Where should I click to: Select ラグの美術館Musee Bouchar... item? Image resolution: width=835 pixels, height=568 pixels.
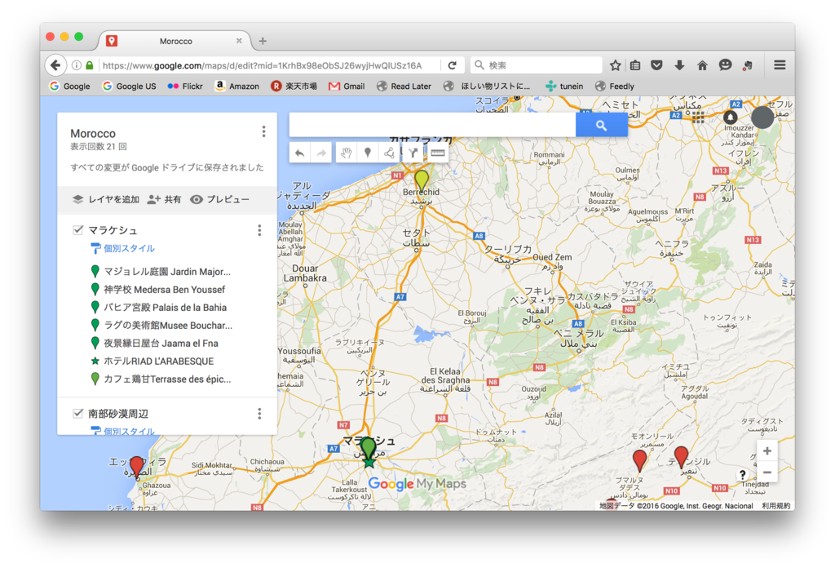162,325
